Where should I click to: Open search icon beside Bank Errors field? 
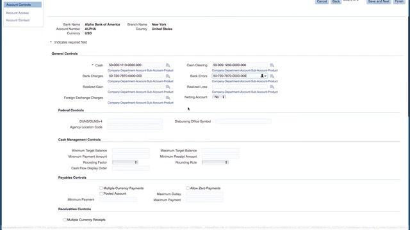click(272, 76)
